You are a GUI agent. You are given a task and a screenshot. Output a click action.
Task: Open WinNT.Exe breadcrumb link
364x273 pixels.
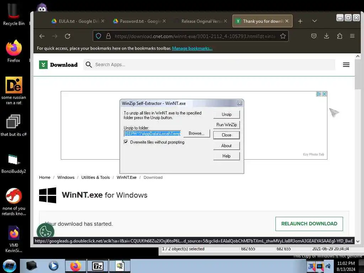pyautogui.click(x=127, y=177)
